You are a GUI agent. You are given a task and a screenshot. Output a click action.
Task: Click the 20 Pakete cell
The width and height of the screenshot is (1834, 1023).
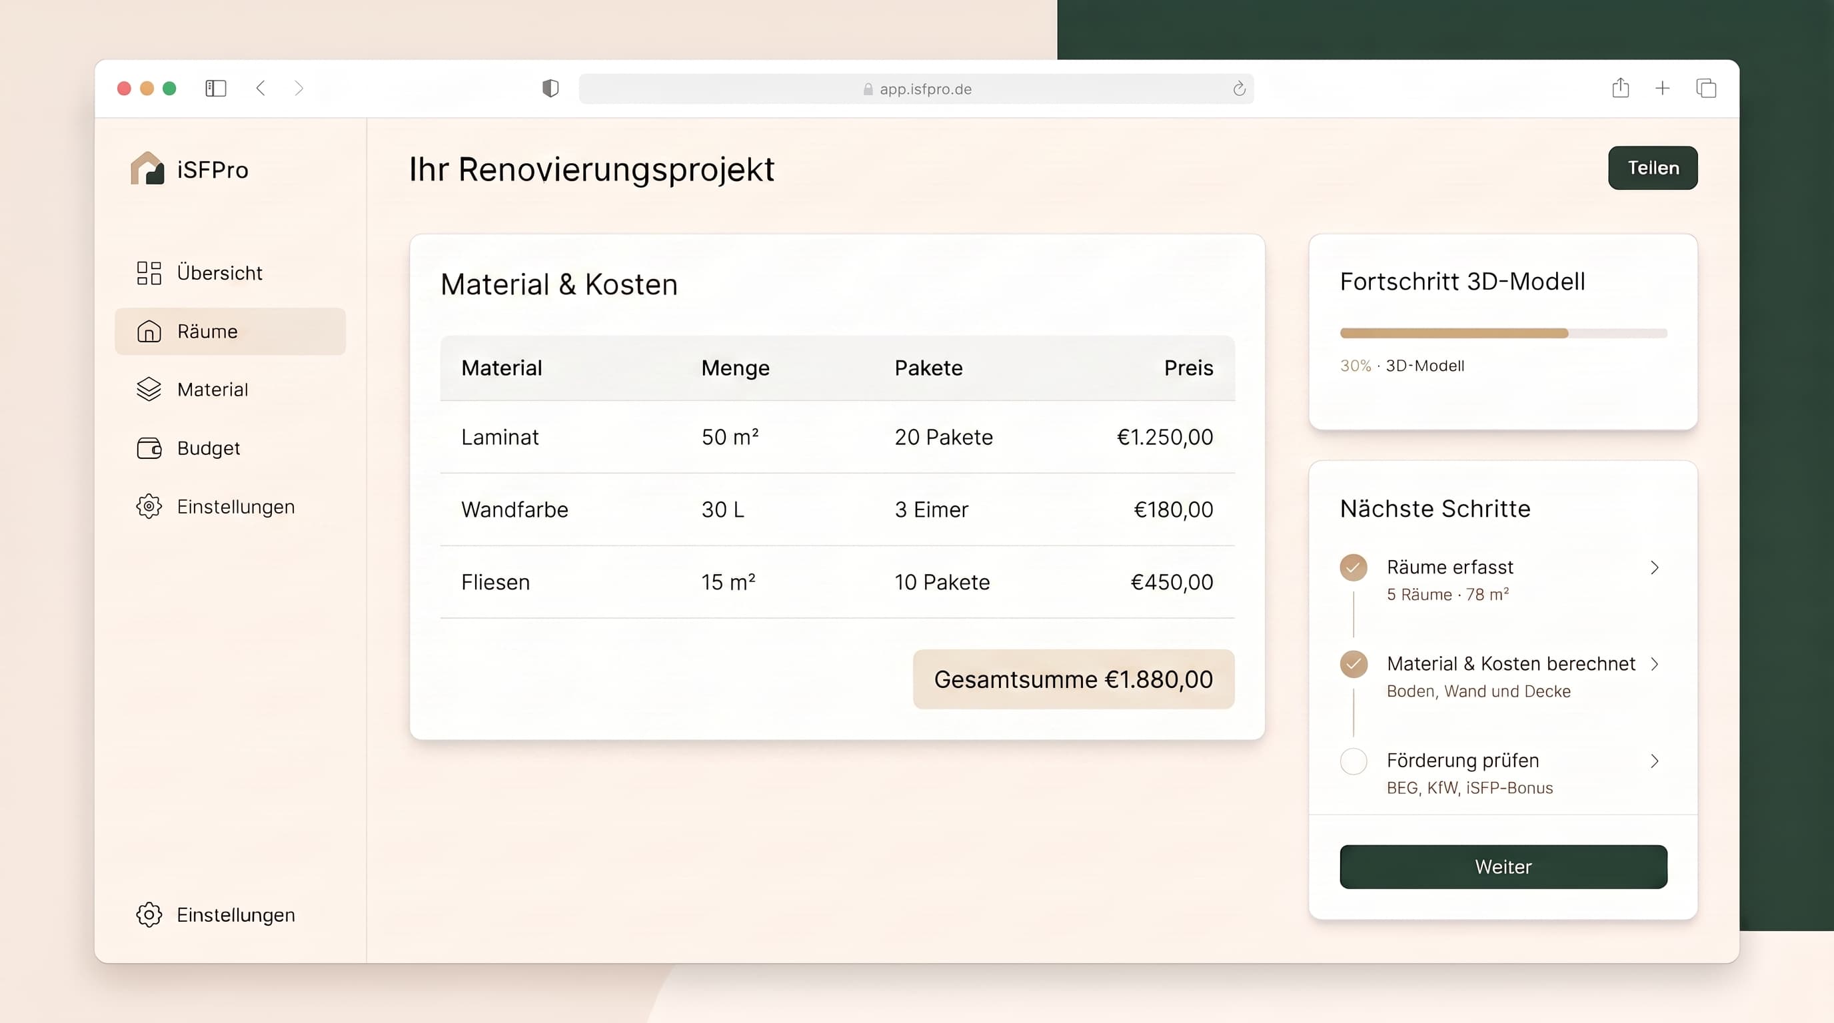[x=944, y=437]
